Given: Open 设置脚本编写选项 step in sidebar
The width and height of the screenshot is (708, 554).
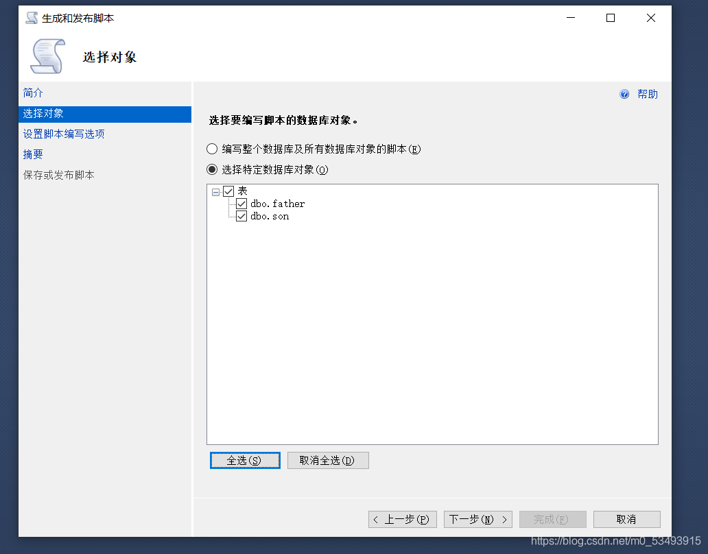Looking at the screenshot, I should (64, 134).
